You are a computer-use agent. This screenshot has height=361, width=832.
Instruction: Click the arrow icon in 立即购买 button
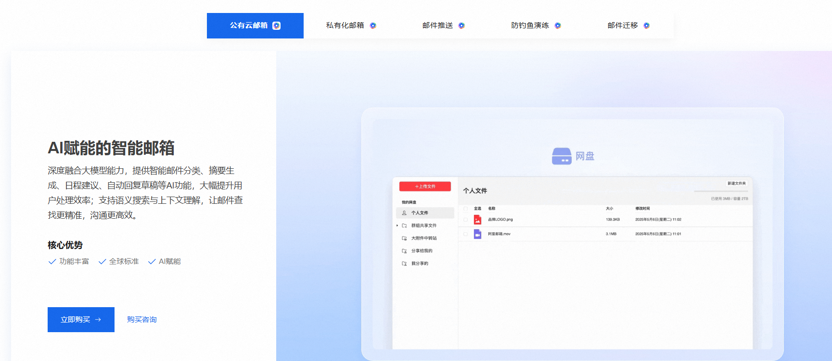98,320
